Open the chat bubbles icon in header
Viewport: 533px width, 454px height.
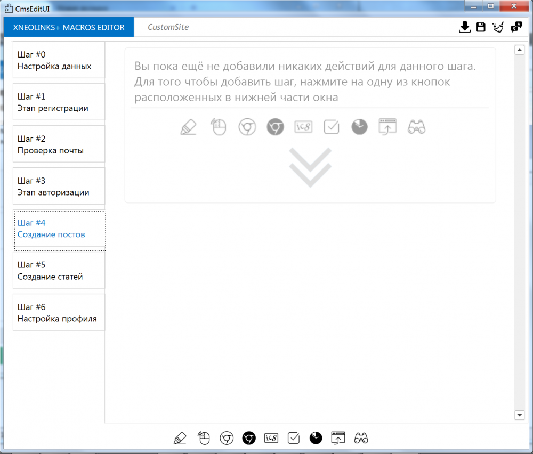(516, 27)
